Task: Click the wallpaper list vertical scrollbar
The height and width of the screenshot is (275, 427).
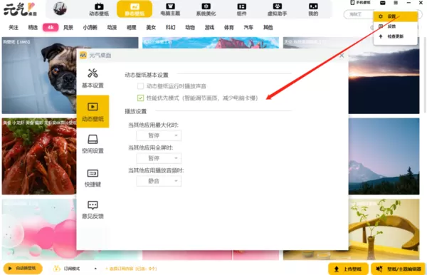Action: coord(425,75)
